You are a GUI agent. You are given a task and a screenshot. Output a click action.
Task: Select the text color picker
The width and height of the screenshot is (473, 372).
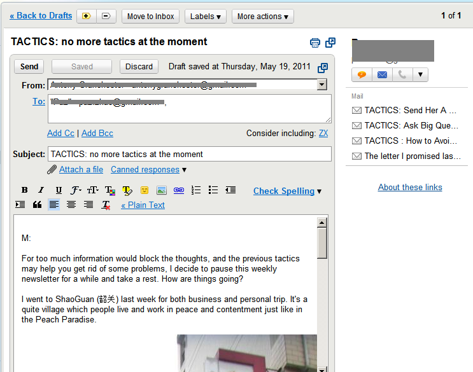[110, 190]
